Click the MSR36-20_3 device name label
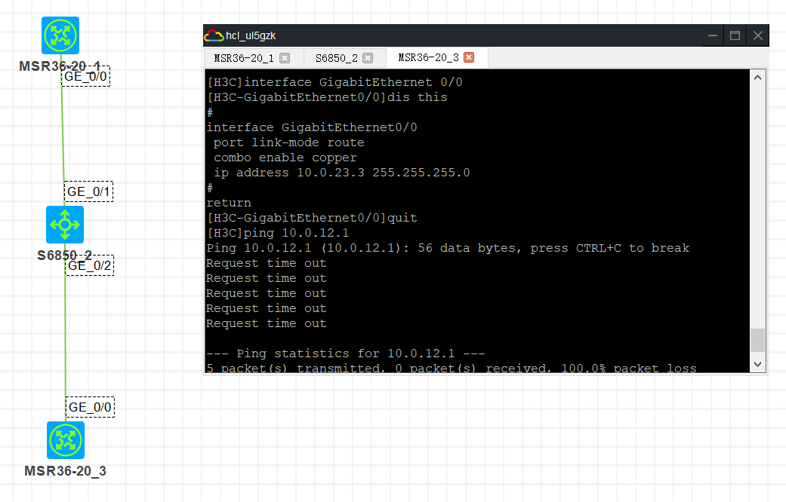Screen dimensions: 786x502 [65, 471]
